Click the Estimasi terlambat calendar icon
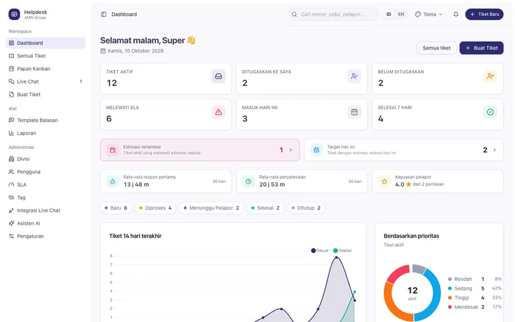515x322 pixels. click(x=113, y=150)
